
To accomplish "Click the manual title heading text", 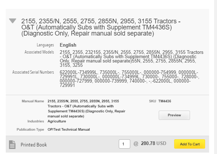I will pos(101,27).
